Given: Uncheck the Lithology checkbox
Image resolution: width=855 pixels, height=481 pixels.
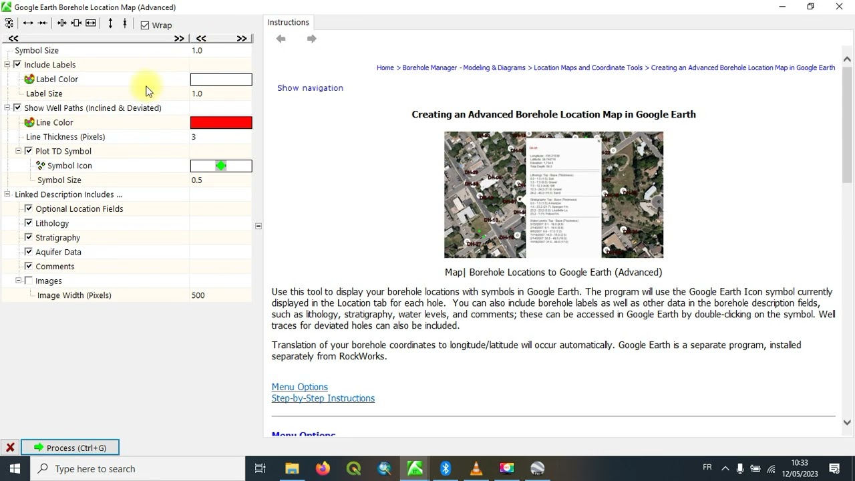Looking at the screenshot, I should pyautogui.click(x=28, y=223).
